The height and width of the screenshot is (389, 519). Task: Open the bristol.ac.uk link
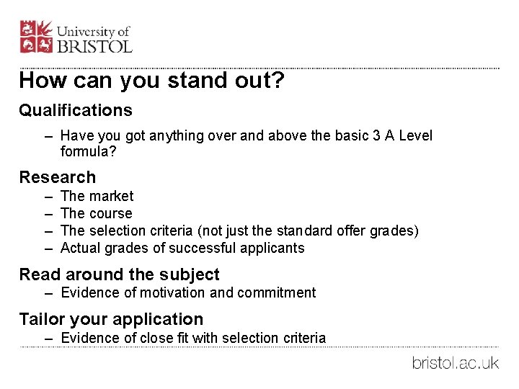point(456,363)
